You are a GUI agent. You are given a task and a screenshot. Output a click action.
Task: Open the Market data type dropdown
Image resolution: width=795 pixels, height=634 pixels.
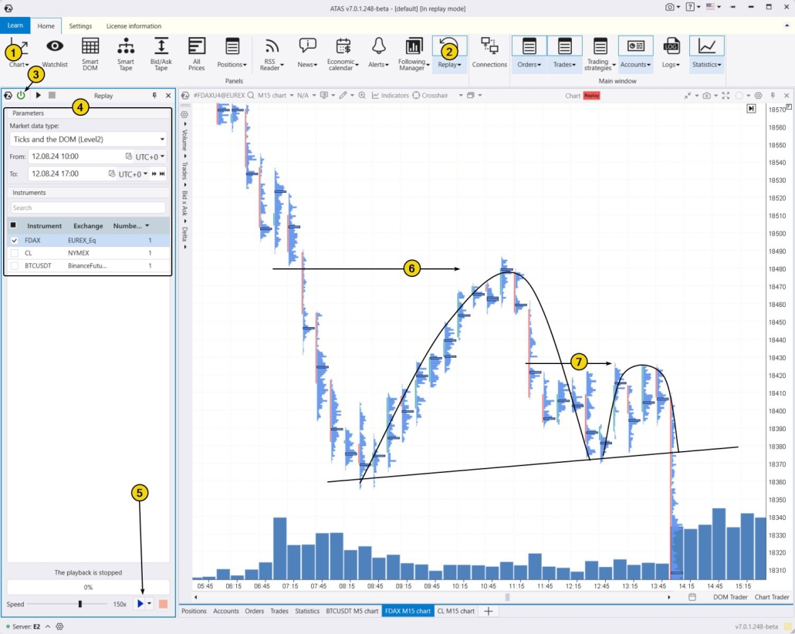pyautogui.click(x=87, y=139)
